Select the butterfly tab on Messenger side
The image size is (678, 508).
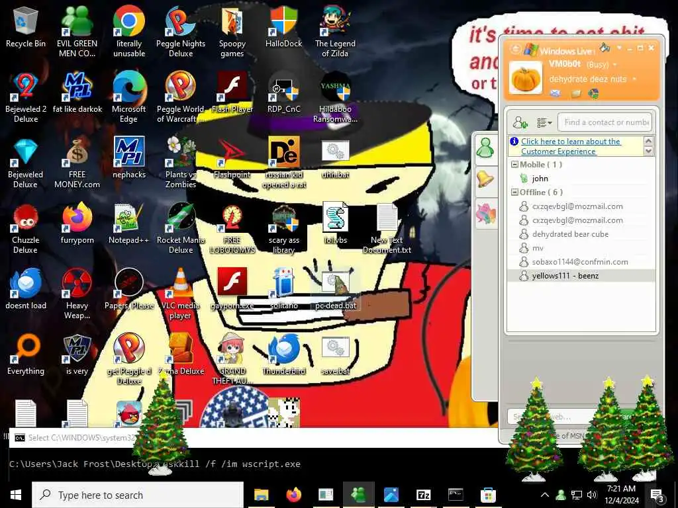point(485,214)
